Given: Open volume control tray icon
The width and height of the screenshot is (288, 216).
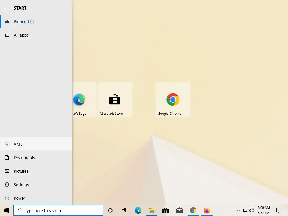Looking at the screenshot, I should point(252,210).
